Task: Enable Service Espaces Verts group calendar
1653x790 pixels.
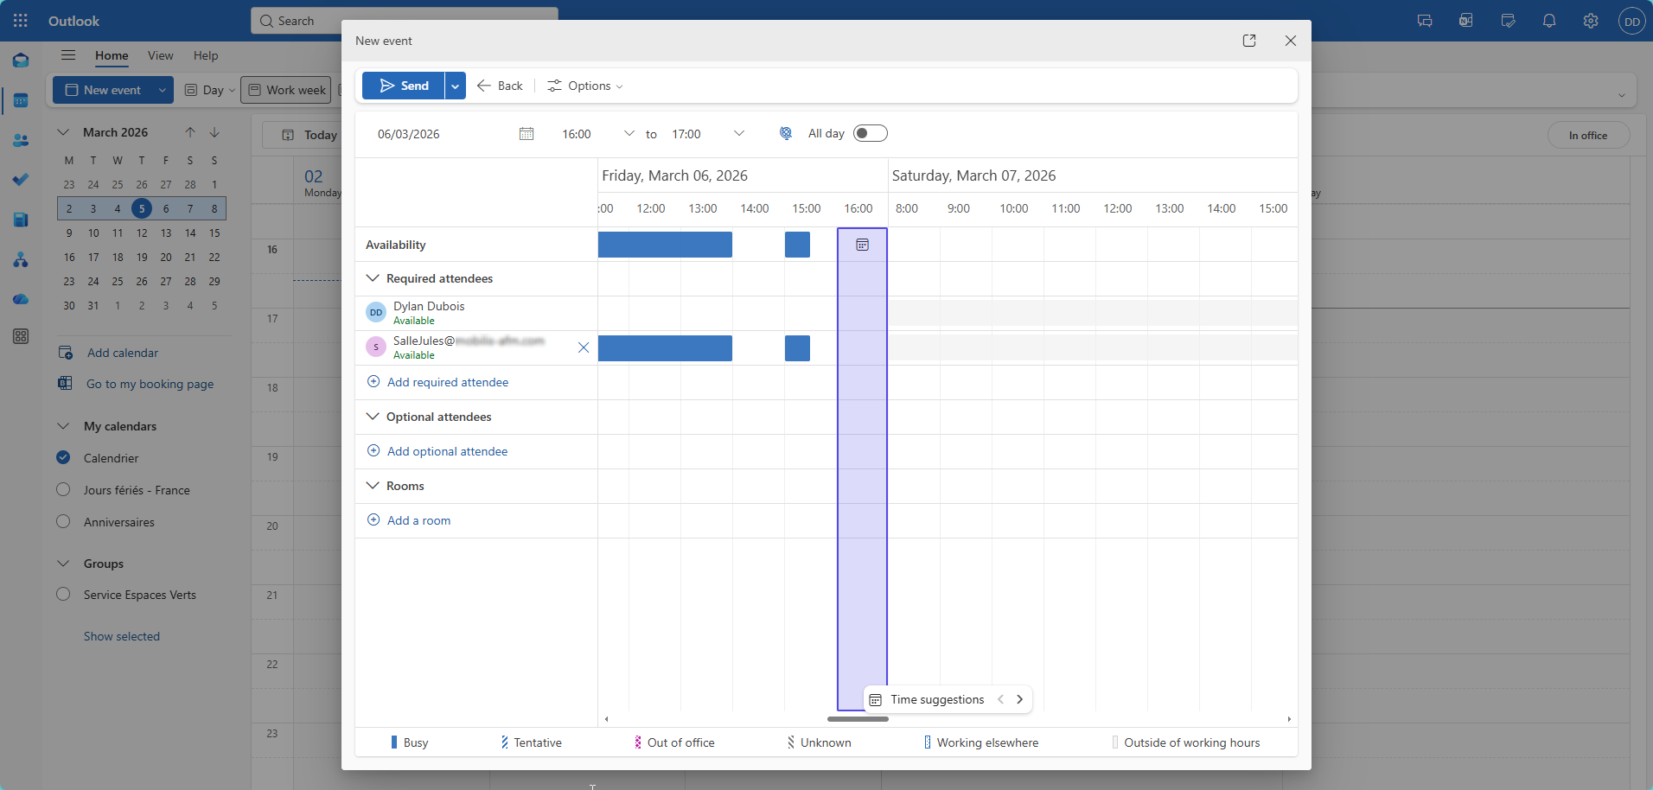Action: 63,595
